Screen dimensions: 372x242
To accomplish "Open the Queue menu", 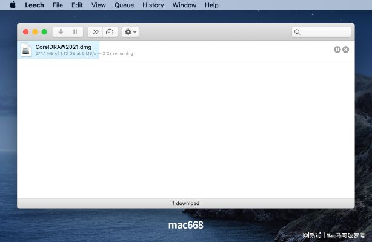I will point(124,5).
